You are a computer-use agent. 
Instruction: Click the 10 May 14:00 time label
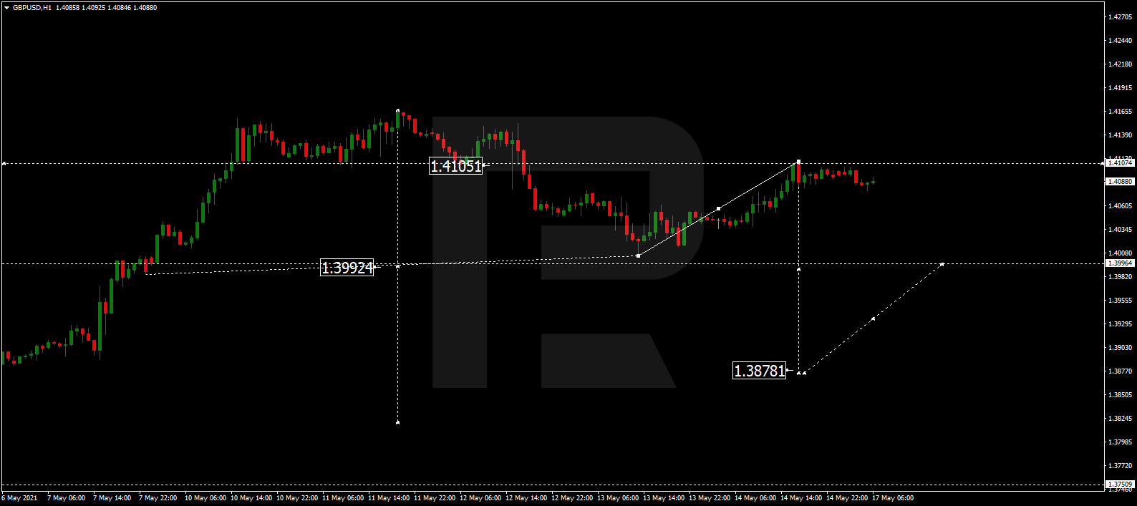coord(251,498)
